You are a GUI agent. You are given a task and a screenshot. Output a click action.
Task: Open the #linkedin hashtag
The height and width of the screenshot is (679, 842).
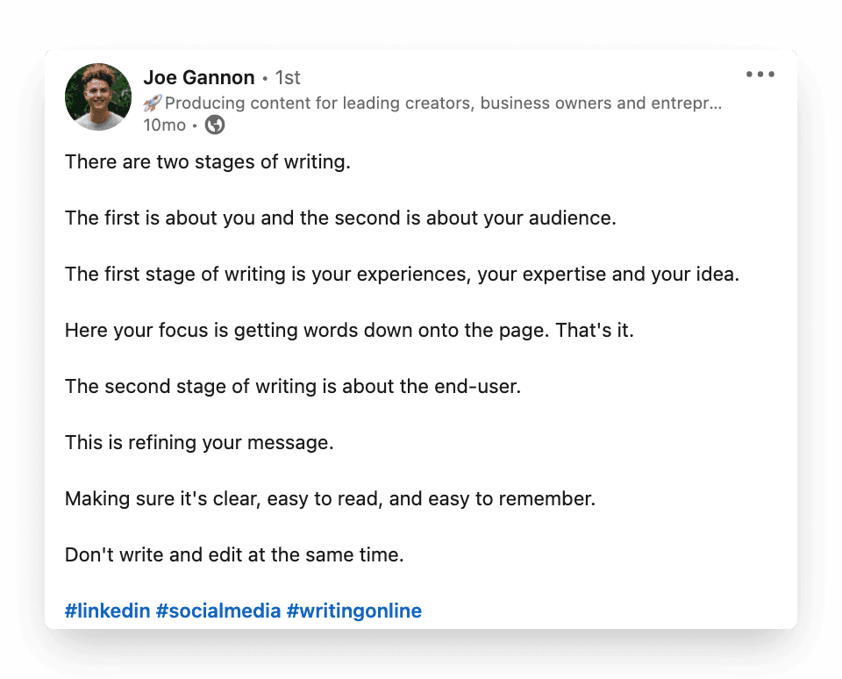(107, 611)
